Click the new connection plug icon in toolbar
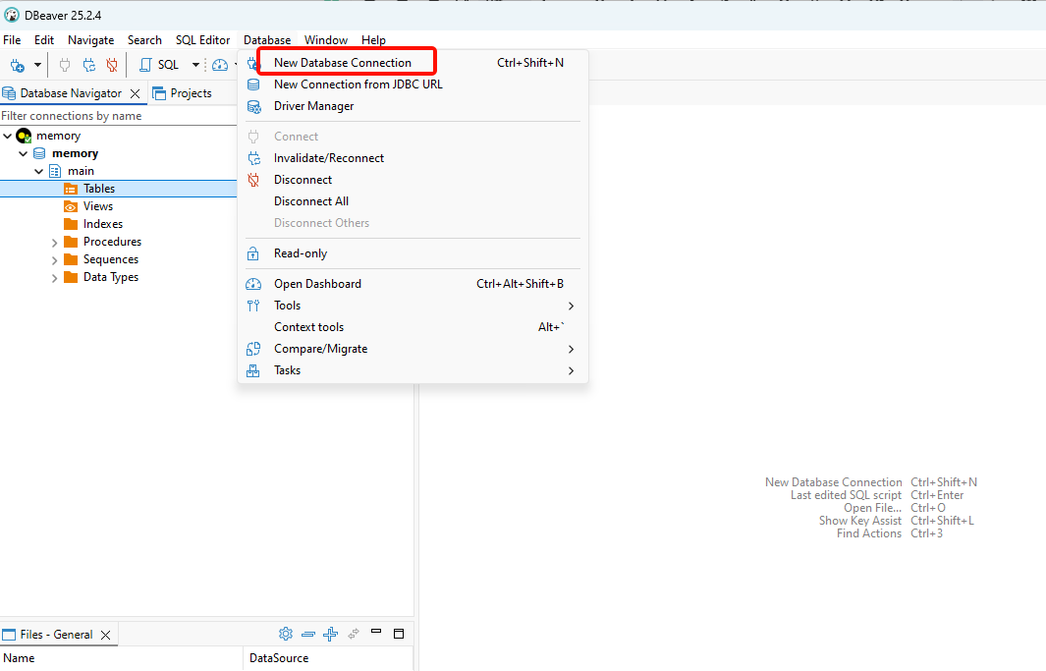This screenshot has width=1046, height=671. 18,65
